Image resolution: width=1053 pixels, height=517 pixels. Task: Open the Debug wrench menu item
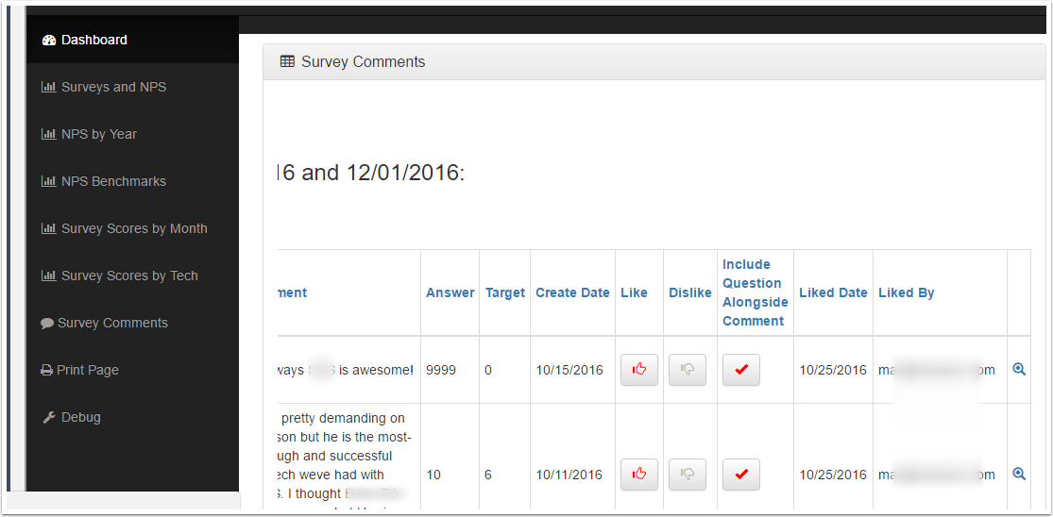71,417
